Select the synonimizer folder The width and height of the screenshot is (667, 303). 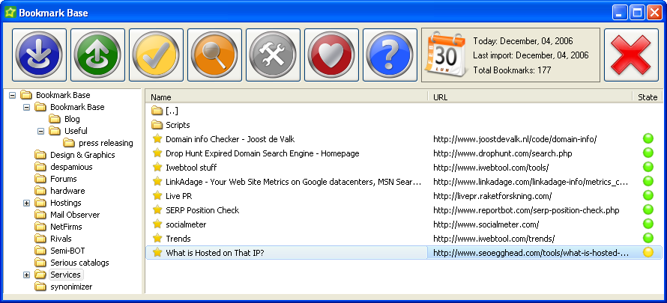pyautogui.click(x=71, y=287)
